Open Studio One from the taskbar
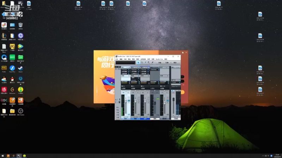This screenshot has height=158, width=282. pyautogui.click(x=19, y=156)
